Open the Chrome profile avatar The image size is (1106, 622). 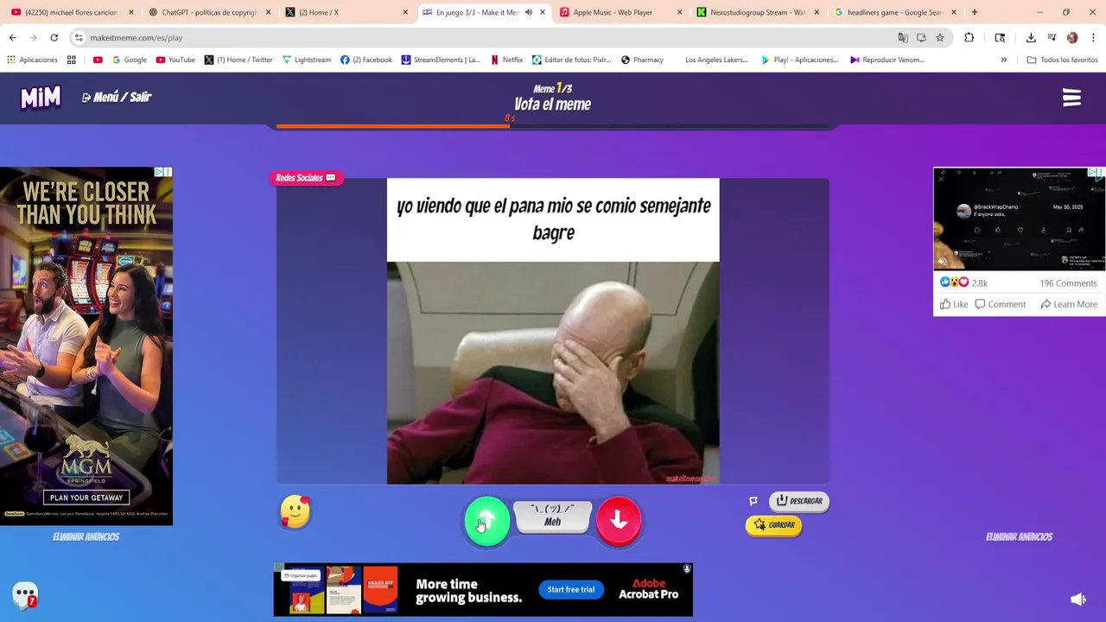pyautogui.click(x=1072, y=37)
